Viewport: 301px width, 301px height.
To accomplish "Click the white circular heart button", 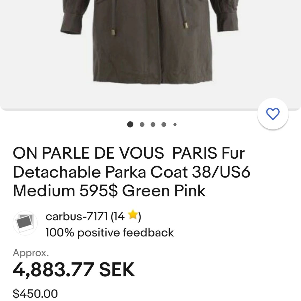I will [x=273, y=114].
